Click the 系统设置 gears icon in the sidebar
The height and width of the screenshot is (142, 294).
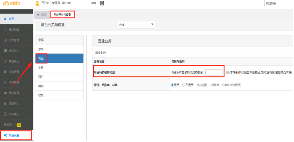(5, 136)
